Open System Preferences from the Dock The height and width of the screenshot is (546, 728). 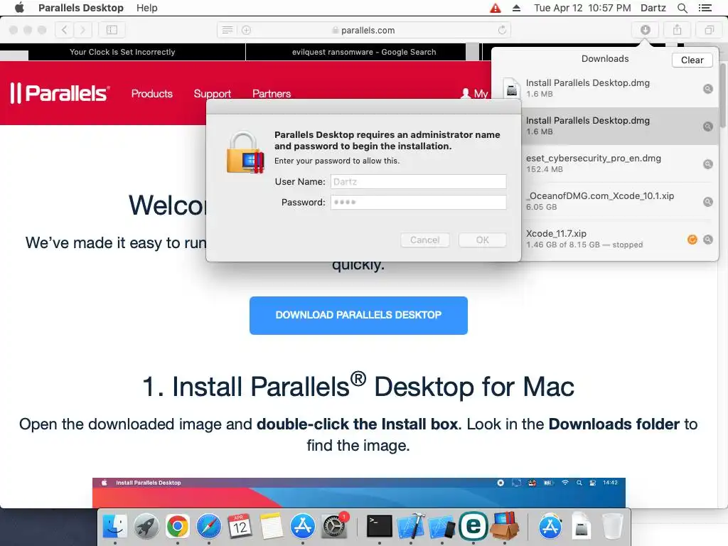334,527
